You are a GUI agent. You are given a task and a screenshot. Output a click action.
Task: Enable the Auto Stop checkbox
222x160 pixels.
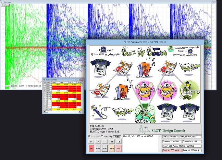pyautogui.click(x=102, y=136)
